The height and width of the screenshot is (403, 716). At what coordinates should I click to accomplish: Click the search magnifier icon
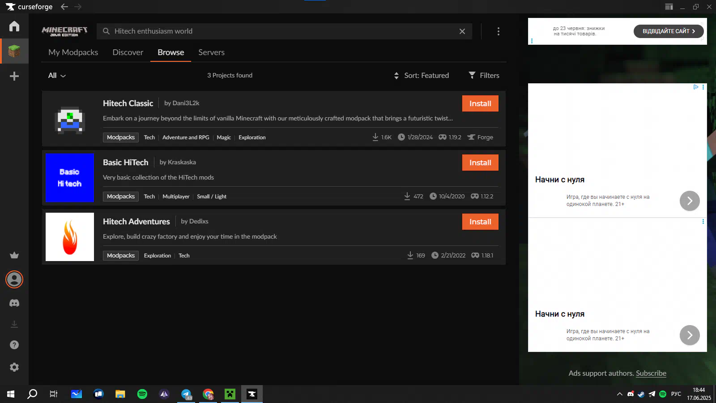[x=106, y=31]
